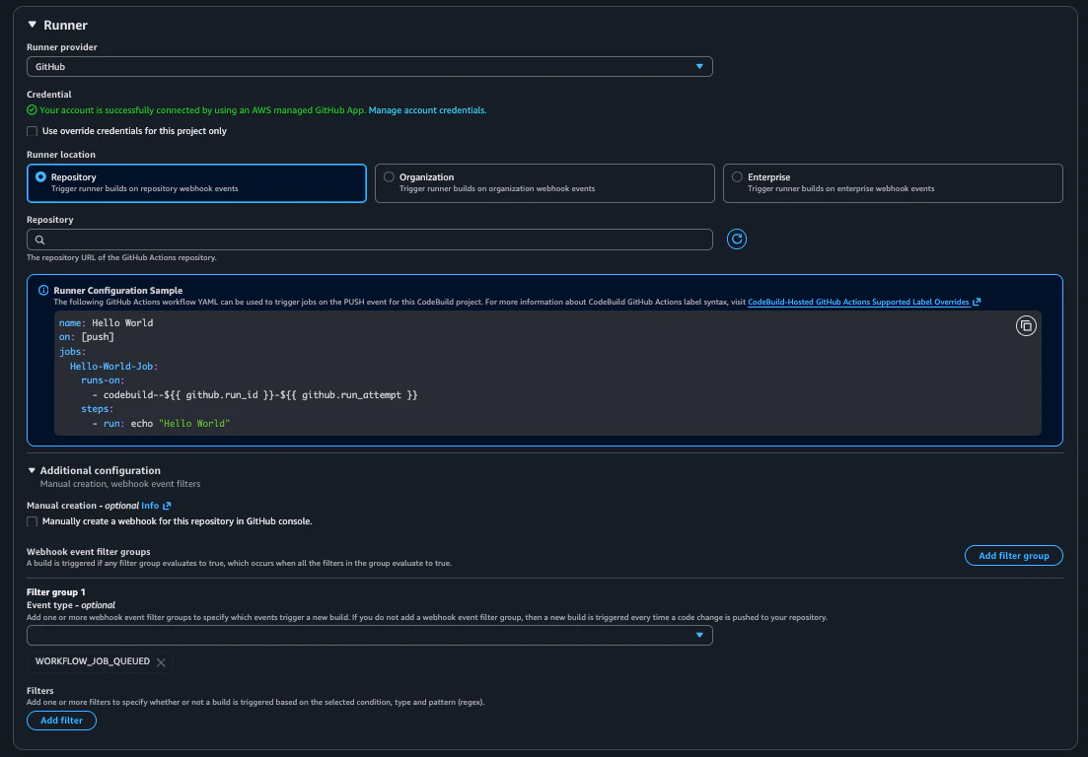This screenshot has width=1088, height=757.
Task: Check manually create a webhook option
Action: (32, 521)
